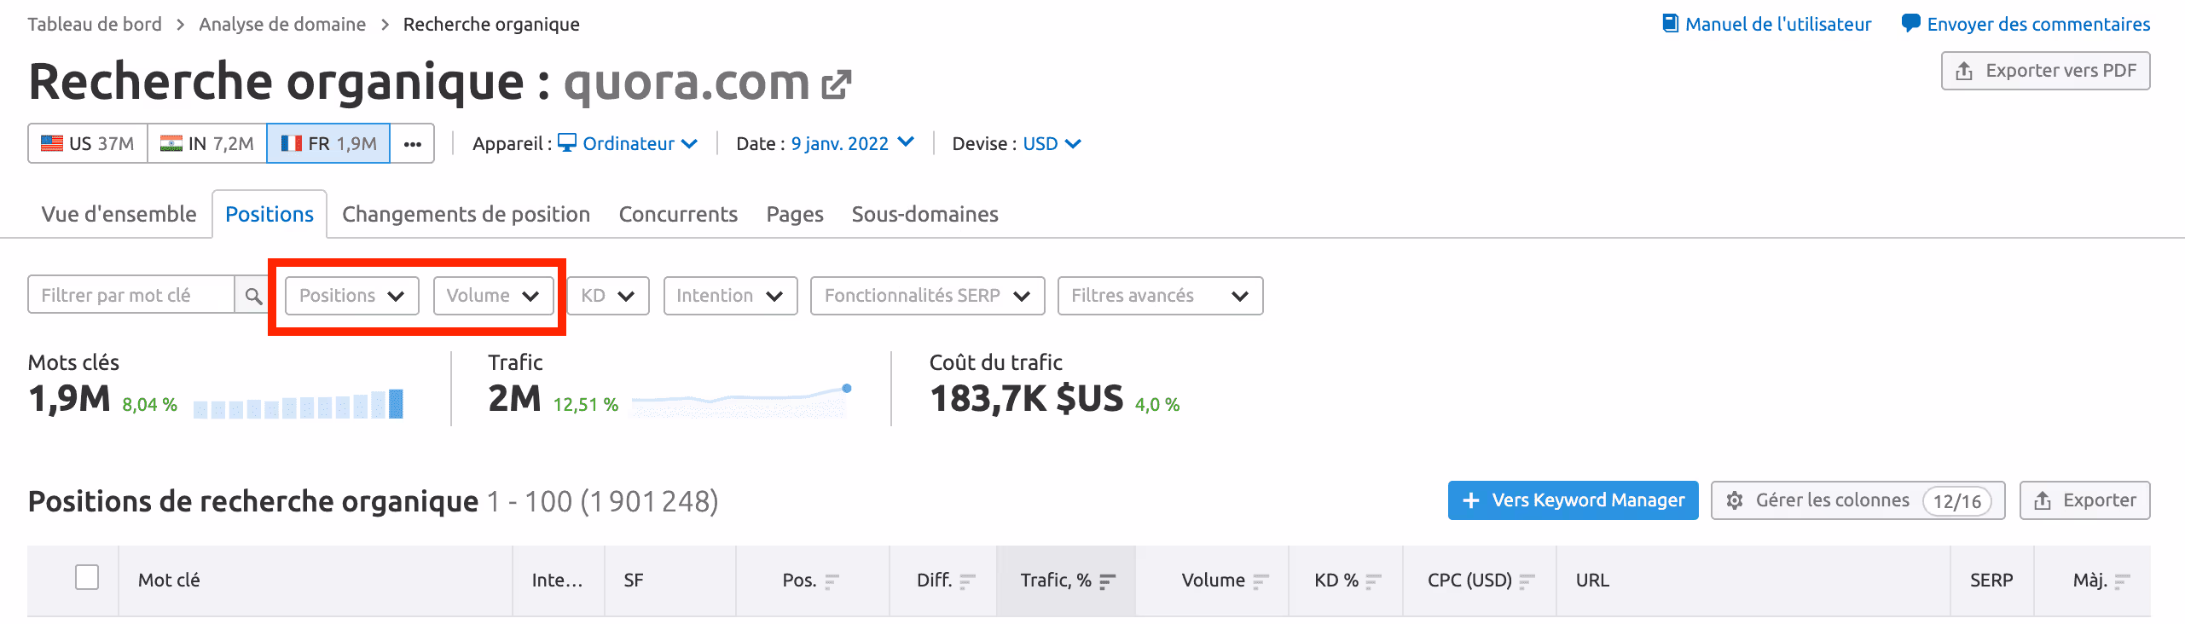Select the FR 1,9M database
Image resolution: width=2185 pixels, height=624 pixels.
[328, 143]
